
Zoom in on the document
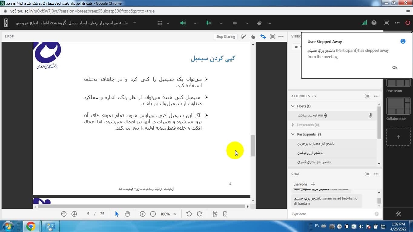tap(142, 214)
